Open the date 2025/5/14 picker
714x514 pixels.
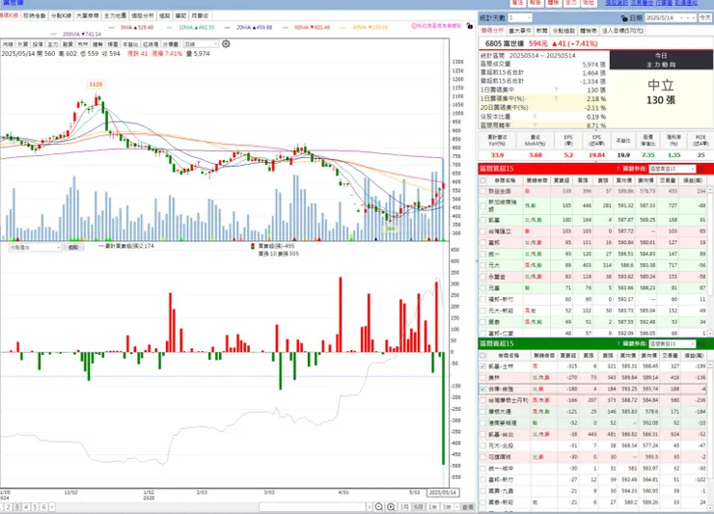[671, 17]
